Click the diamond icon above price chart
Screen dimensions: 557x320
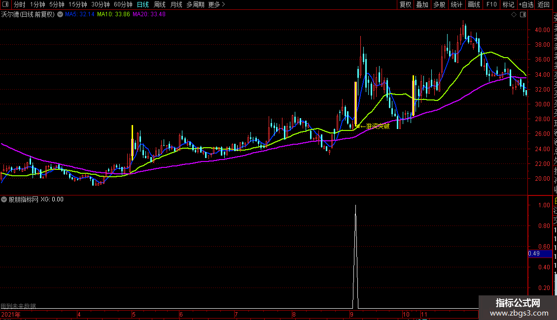click(514, 15)
